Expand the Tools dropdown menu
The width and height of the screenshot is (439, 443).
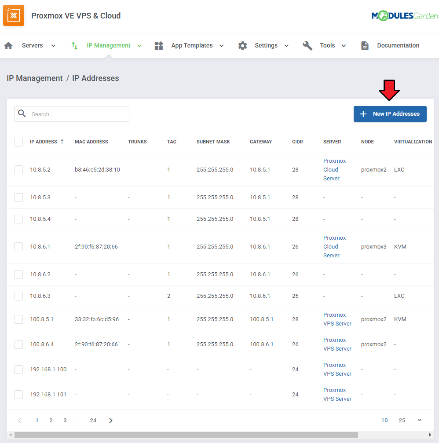pyautogui.click(x=344, y=46)
